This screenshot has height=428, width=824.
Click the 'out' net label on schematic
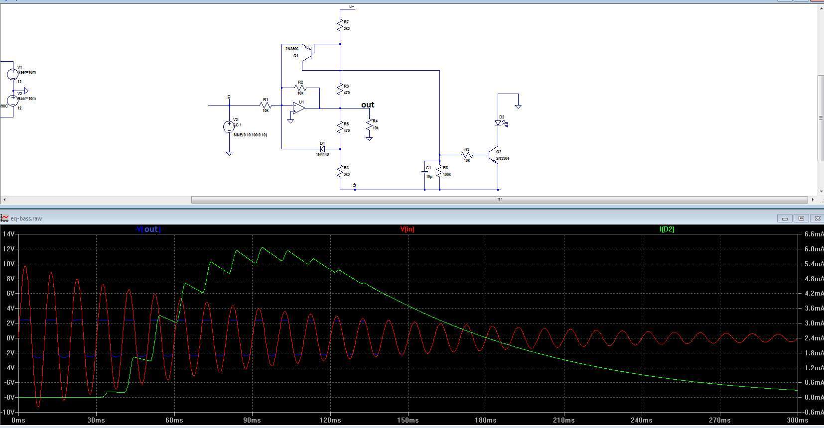[x=368, y=105]
